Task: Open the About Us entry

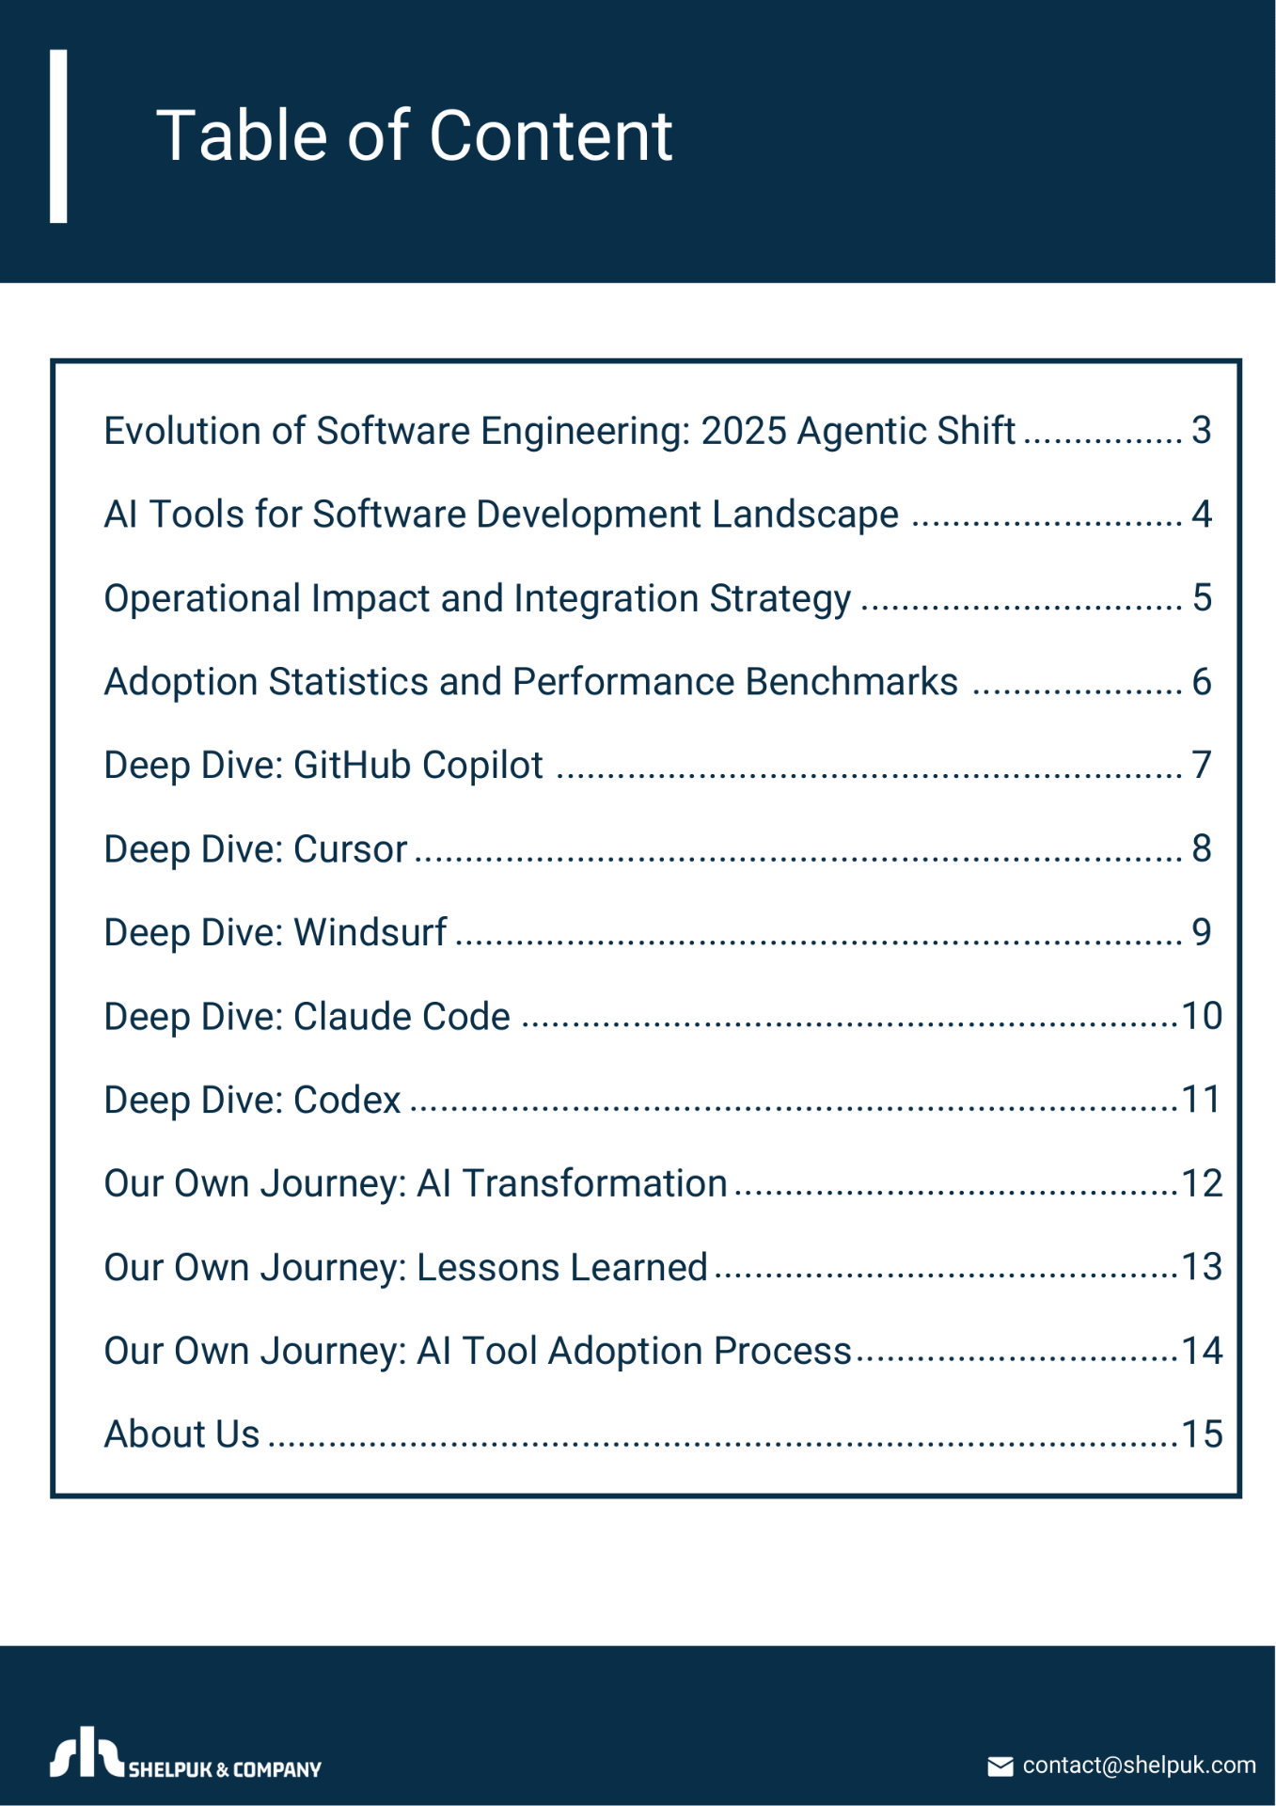Action: point(663,1434)
